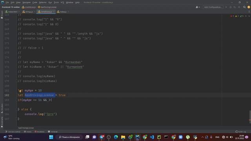Close the conditions.js tab
Image resolution: width=251 pixels, height=141 pixels.
click(54, 12)
